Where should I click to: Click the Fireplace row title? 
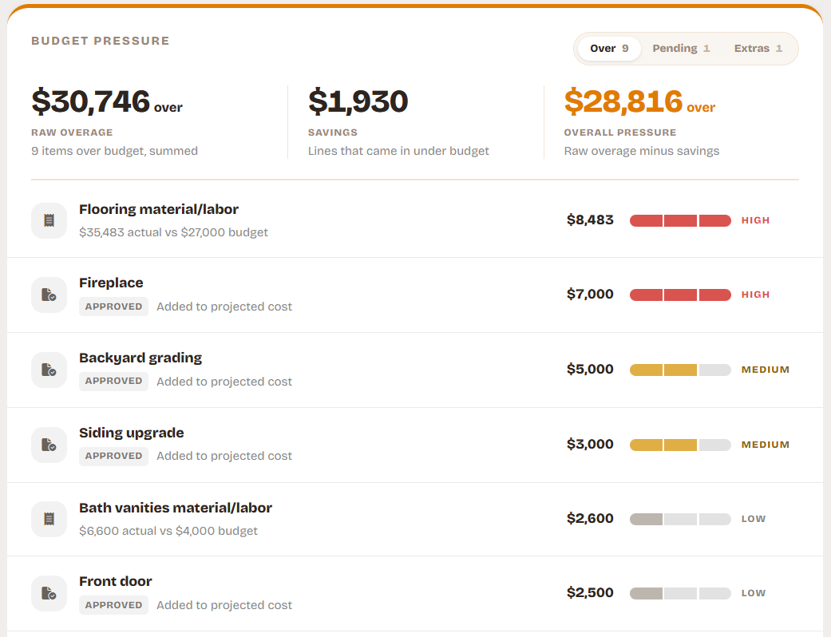[111, 283]
